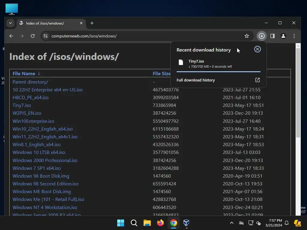Open the Chrome three-dot menu
The height and width of the screenshot is (230, 307).
tap(294, 36)
